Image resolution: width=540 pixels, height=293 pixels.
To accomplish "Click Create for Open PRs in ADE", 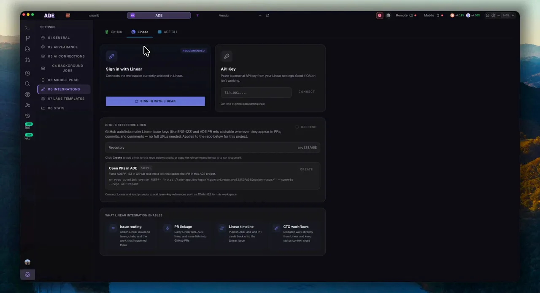I will pyautogui.click(x=306, y=169).
